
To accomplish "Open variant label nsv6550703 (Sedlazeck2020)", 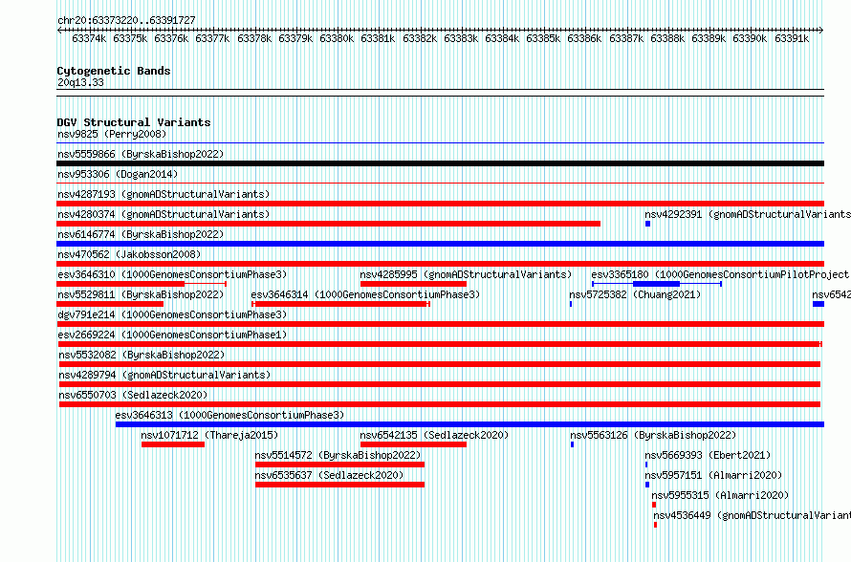I will pos(133,395).
